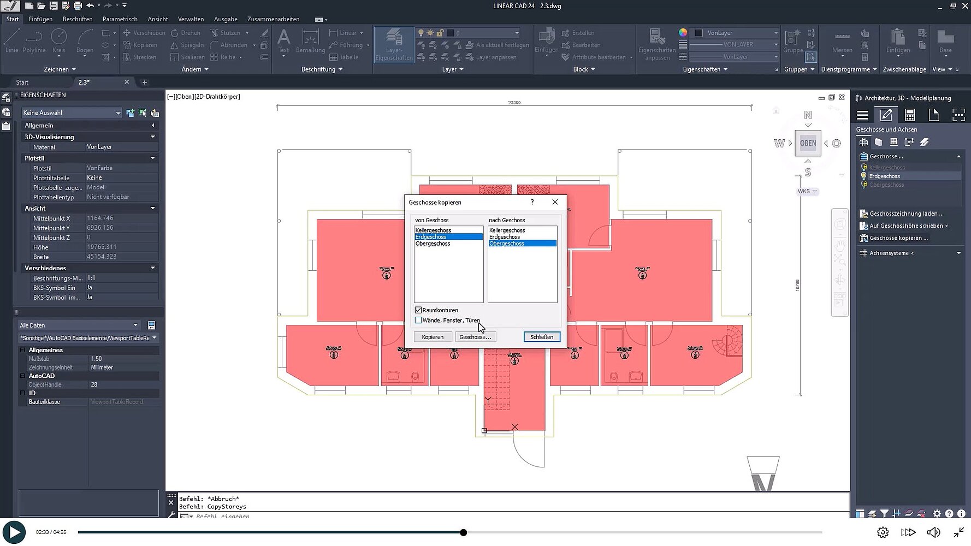Enable the Wände, Fenster, Türen checkbox
971x546 pixels.
point(418,321)
